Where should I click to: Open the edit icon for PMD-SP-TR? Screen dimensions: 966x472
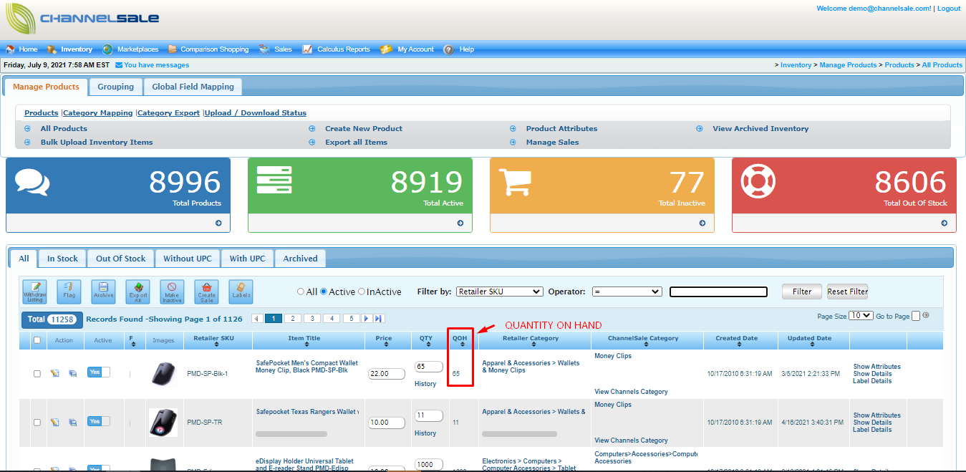click(x=55, y=423)
